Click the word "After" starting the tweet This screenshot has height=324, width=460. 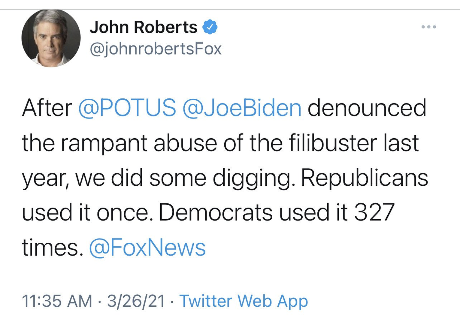(x=47, y=108)
